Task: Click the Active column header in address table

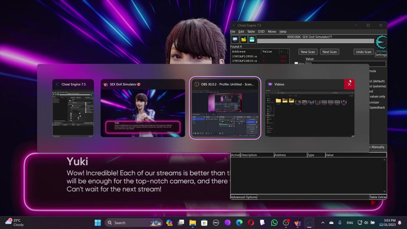Action: coord(235,155)
